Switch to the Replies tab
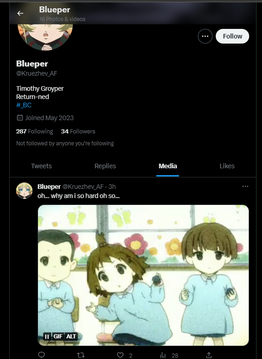This screenshot has height=359, width=262. [x=105, y=166]
